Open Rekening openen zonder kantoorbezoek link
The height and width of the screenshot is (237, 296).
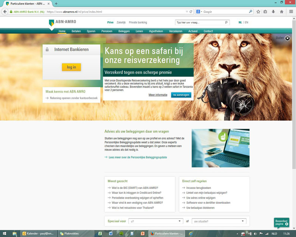(73, 98)
